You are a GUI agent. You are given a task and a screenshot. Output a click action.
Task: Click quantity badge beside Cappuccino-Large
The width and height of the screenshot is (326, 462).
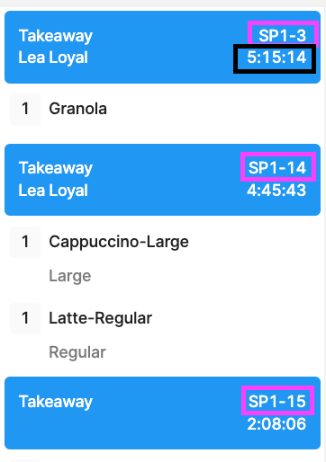pyautogui.click(x=25, y=242)
